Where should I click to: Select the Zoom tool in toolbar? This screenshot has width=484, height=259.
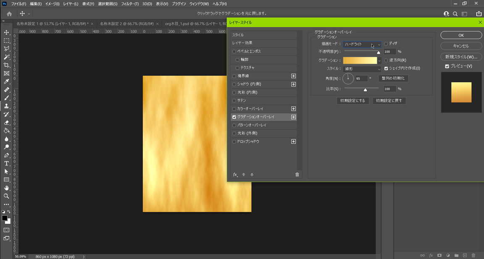click(x=6, y=196)
